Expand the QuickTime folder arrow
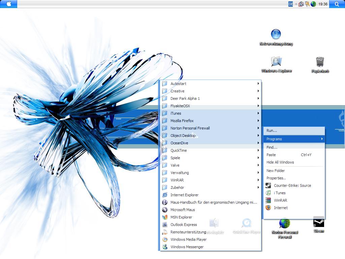The height and width of the screenshot is (259, 345). coord(258,150)
